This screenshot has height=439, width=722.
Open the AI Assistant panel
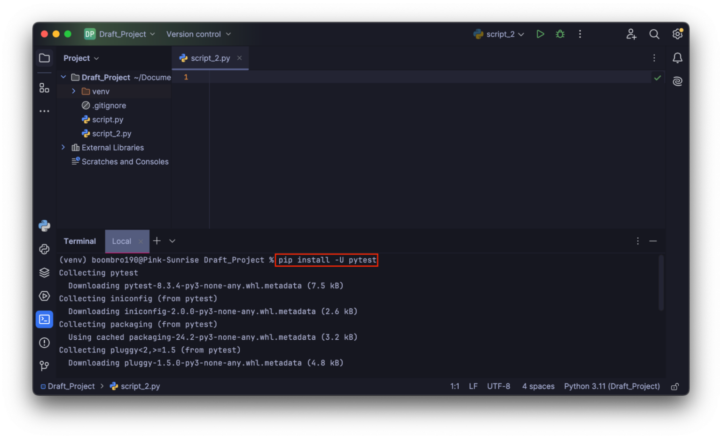(677, 81)
